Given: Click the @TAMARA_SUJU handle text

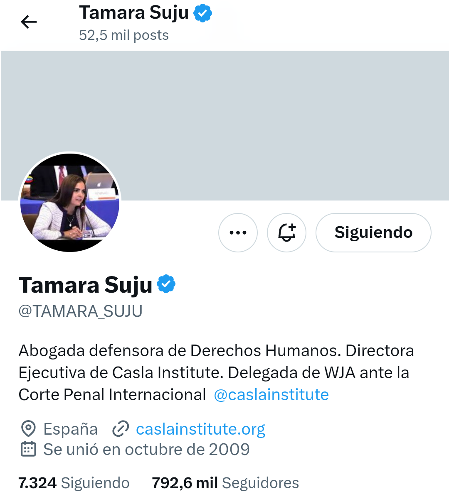Looking at the screenshot, I should pyautogui.click(x=81, y=311).
